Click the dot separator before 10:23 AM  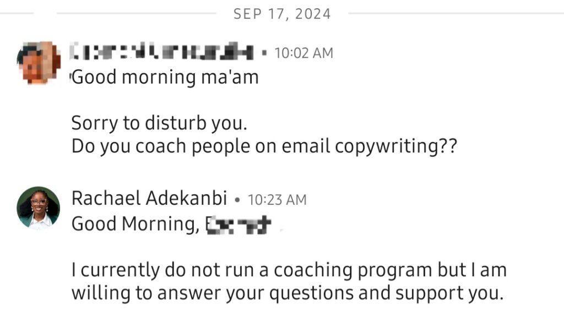tap(237, 200)
